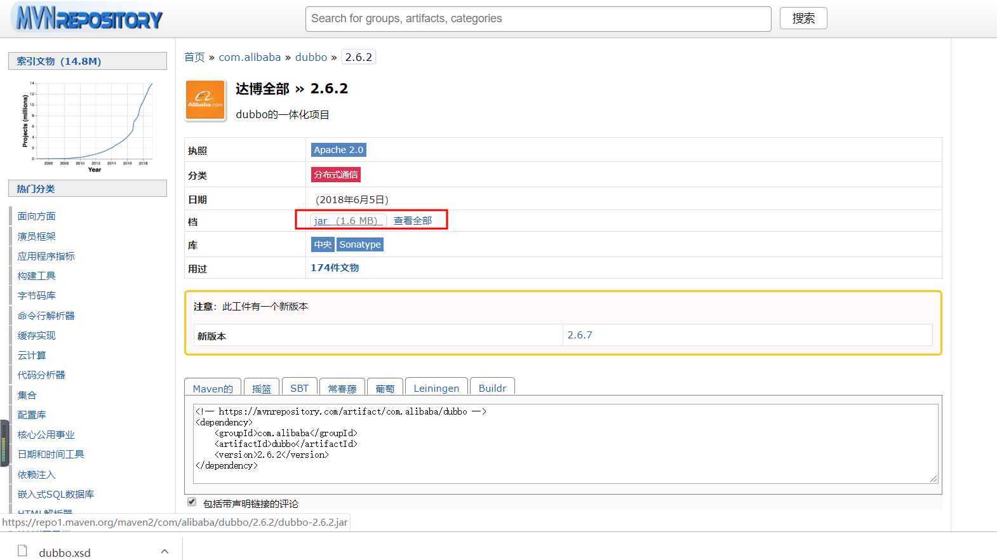
Task: Open com.alibaba breadcrumb link
Action: point(250,57)
